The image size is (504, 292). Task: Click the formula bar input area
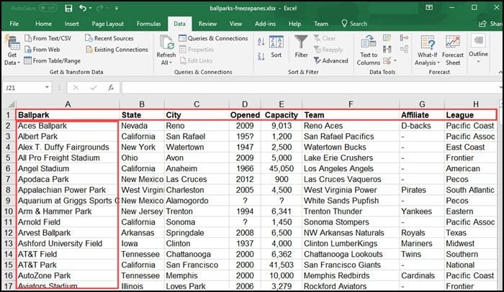[x=311, y=88]
